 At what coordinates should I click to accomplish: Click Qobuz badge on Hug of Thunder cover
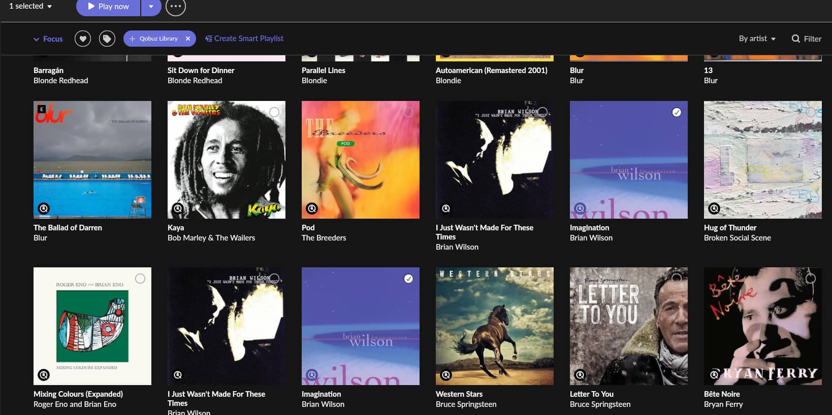(x=714, y=208)
